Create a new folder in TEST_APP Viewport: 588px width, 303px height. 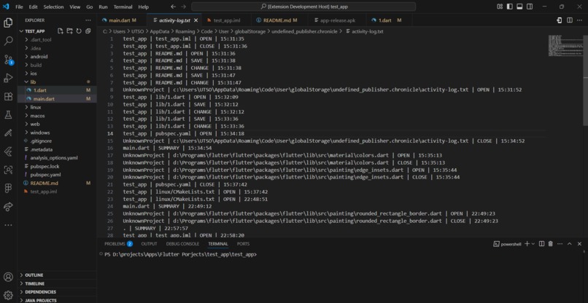pyautogui.click(x=69, y=31)
